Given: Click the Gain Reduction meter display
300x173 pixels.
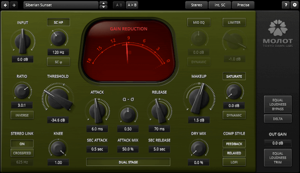Looking at the screenshot, I should (128, 50).
